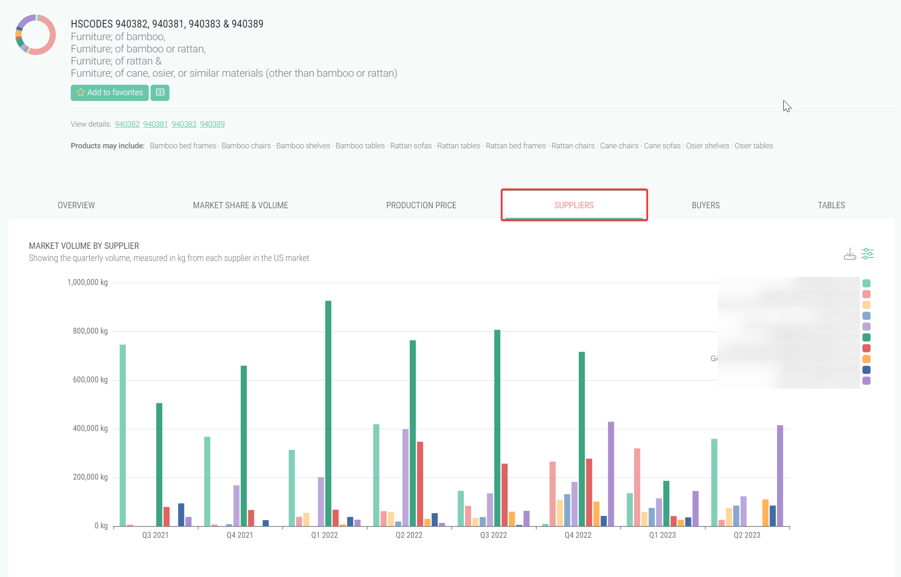The width and height of the screenshot is (901, 577).
Task: Click the Market Volume by Supplier heading
Action: (x=84, y=246)
